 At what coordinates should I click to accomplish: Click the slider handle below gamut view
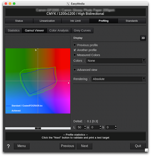click(x=38, y=128)
